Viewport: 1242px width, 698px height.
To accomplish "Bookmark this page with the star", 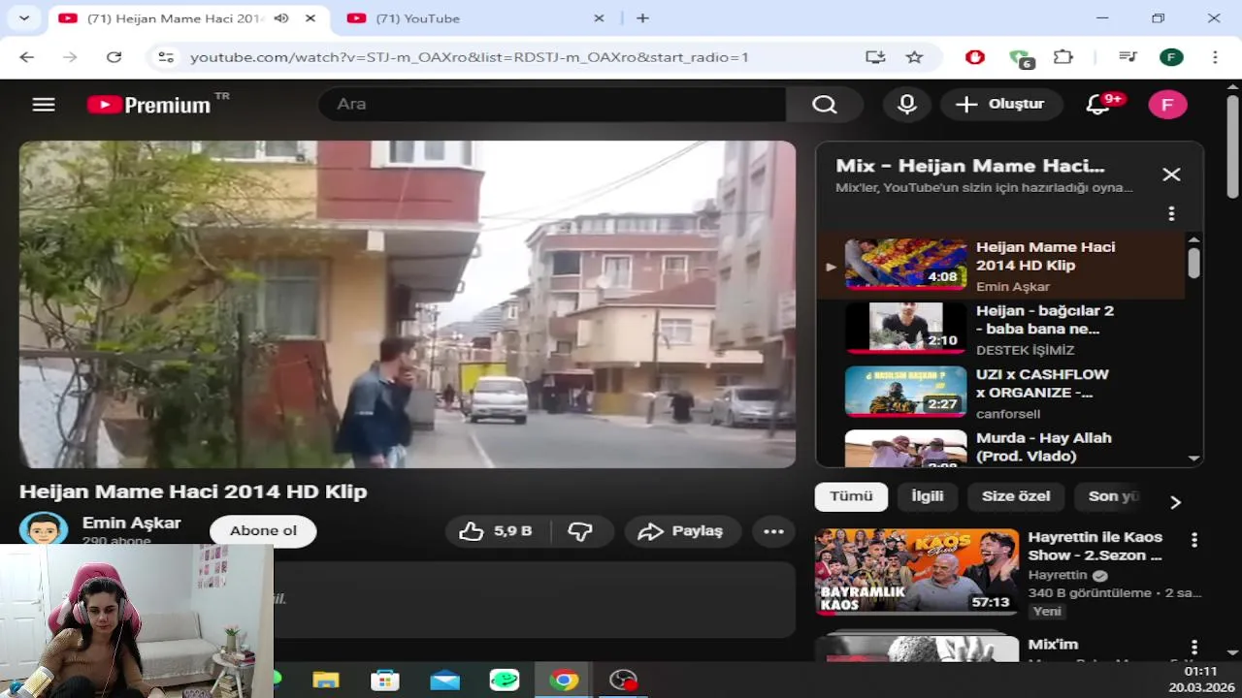I will [x=914, y=57].
